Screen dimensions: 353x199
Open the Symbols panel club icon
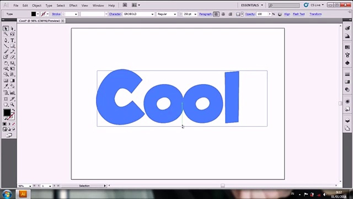tap(347, 63)
